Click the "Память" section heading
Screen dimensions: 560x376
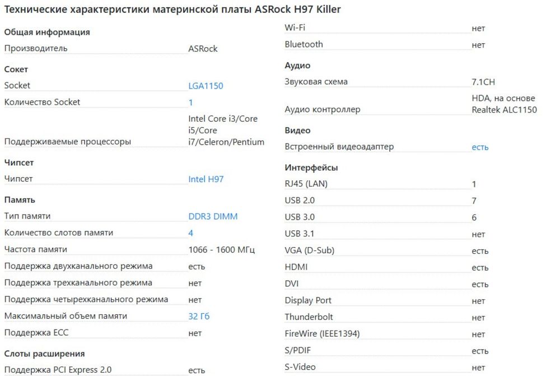tap(20, 200)
